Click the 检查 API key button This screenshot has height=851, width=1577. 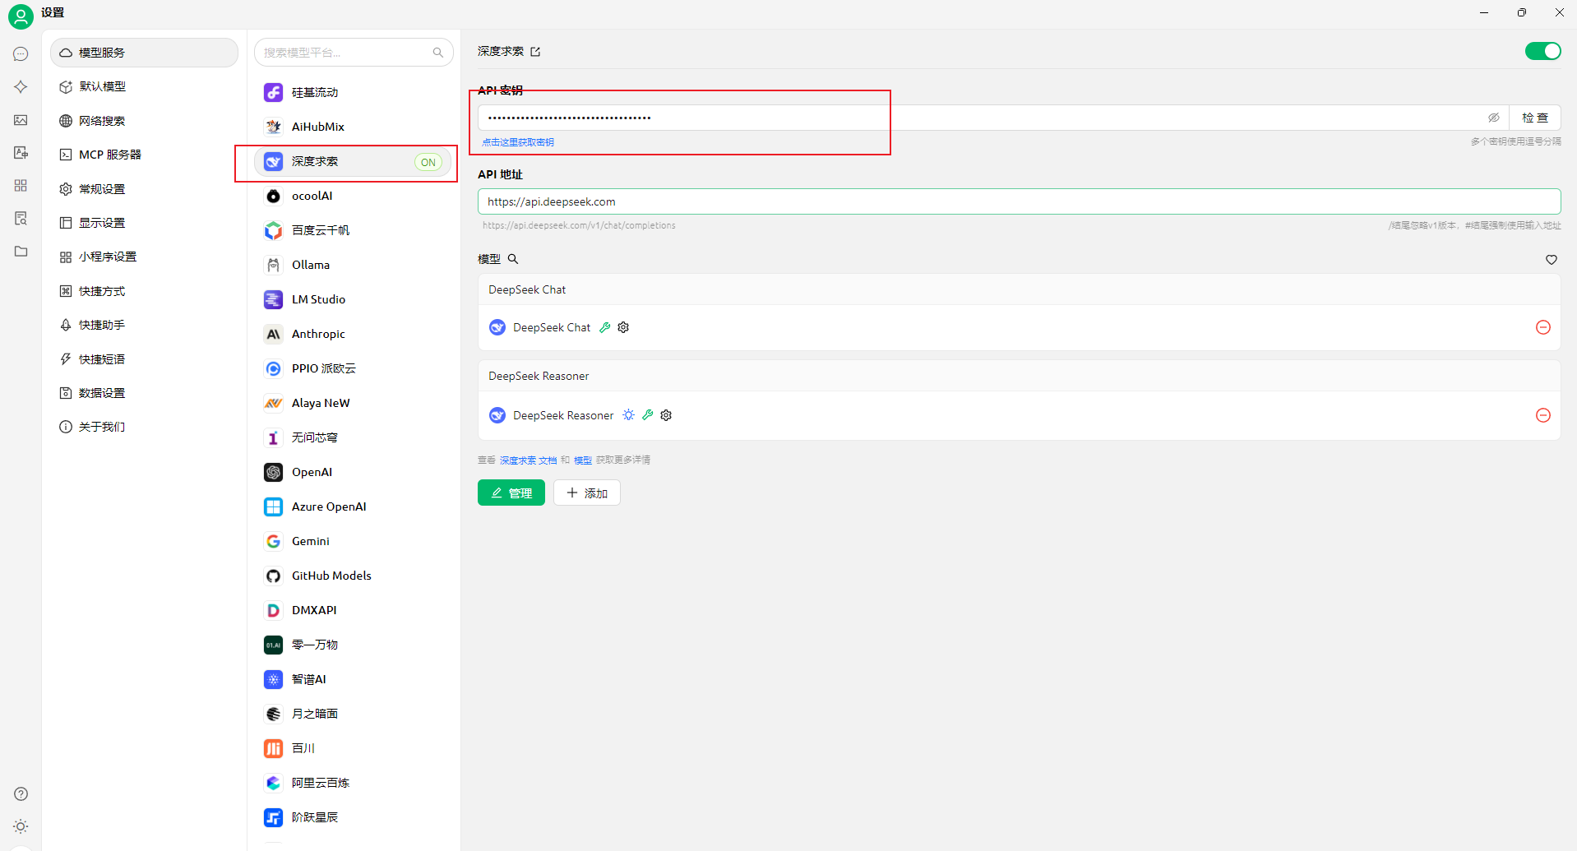1534,118
